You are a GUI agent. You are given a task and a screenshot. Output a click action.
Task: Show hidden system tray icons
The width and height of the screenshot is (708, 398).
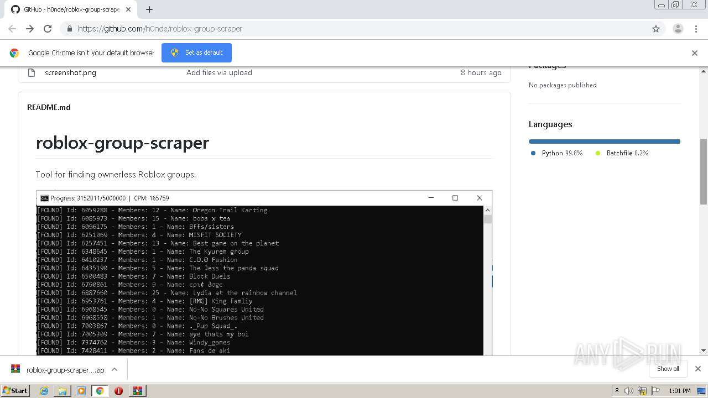[x=617, y=390]
